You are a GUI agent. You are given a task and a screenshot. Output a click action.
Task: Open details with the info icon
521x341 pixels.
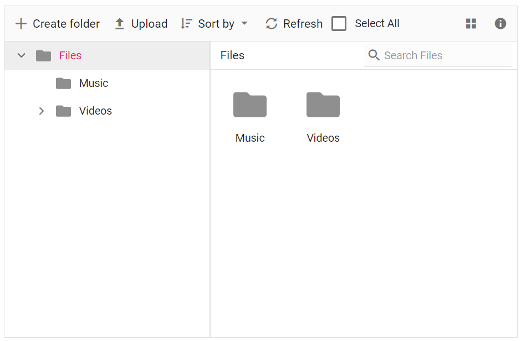pyautogui.click(x=500, y=24)
